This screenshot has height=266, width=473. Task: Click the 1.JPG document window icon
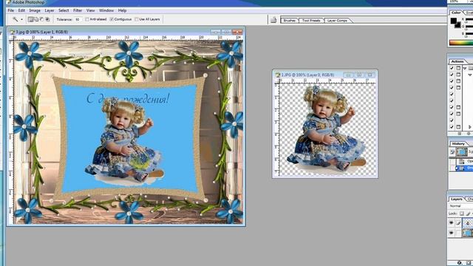[x=278, y=75]
